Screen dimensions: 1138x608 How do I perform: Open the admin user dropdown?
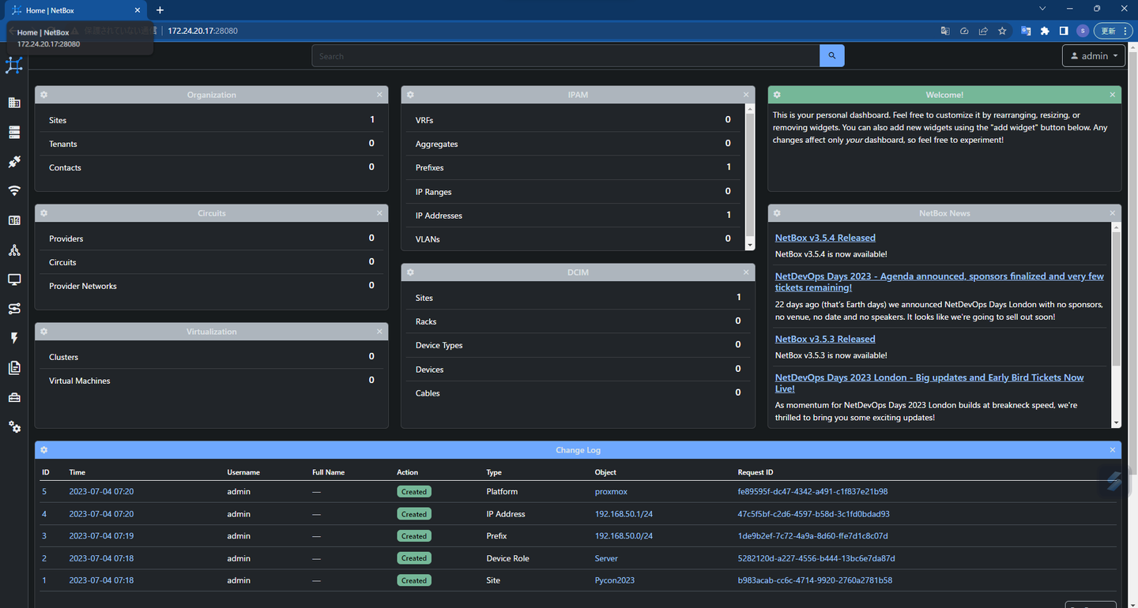[1095, 56]
